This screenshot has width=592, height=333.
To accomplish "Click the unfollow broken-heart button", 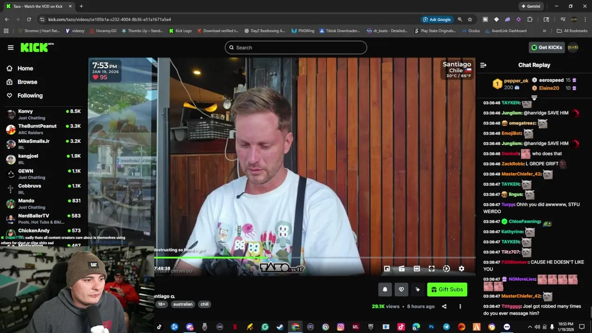I will 401,290.
